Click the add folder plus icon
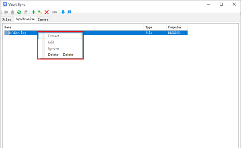The height and width of the screenshot is (148, 241). (x=40, y=12)
